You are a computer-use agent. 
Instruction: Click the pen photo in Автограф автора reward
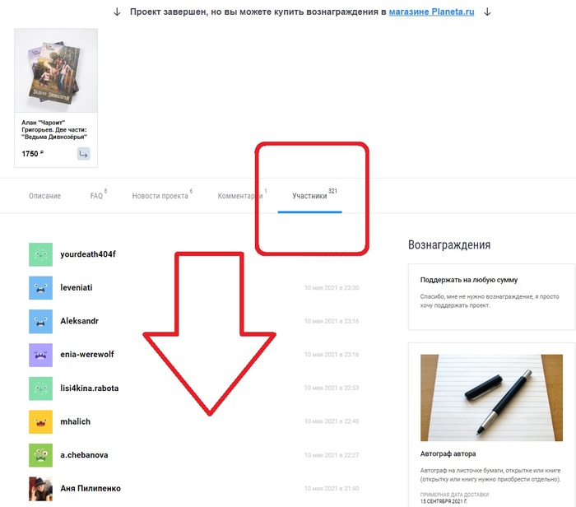pyautogui.click(x=491, y=398)
